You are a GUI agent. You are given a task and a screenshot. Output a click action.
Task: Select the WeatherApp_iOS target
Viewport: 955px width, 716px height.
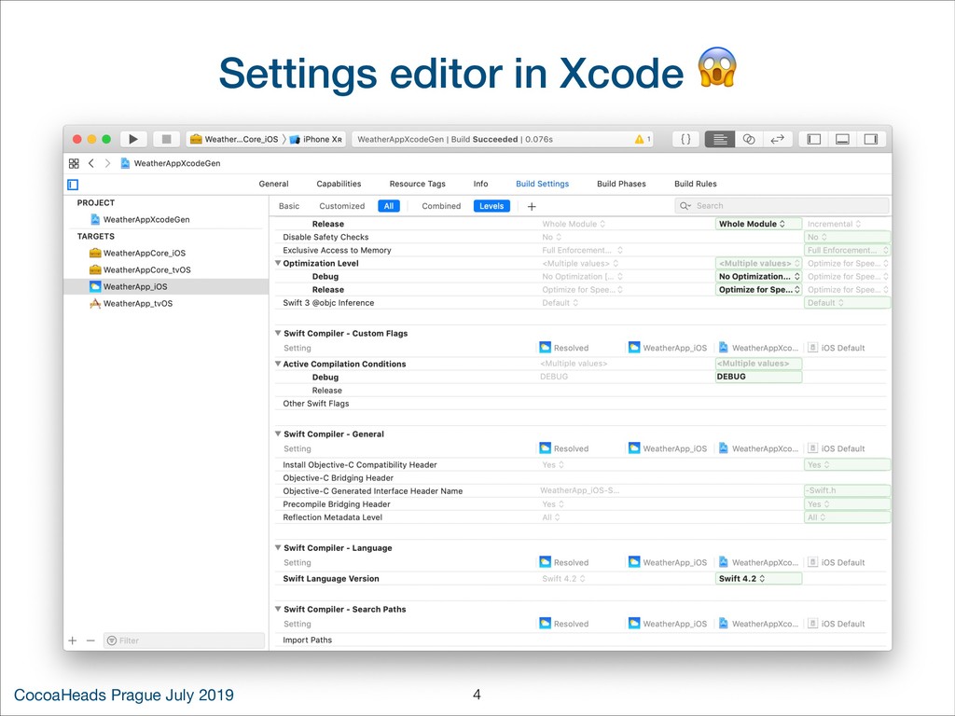pos(166,287)
